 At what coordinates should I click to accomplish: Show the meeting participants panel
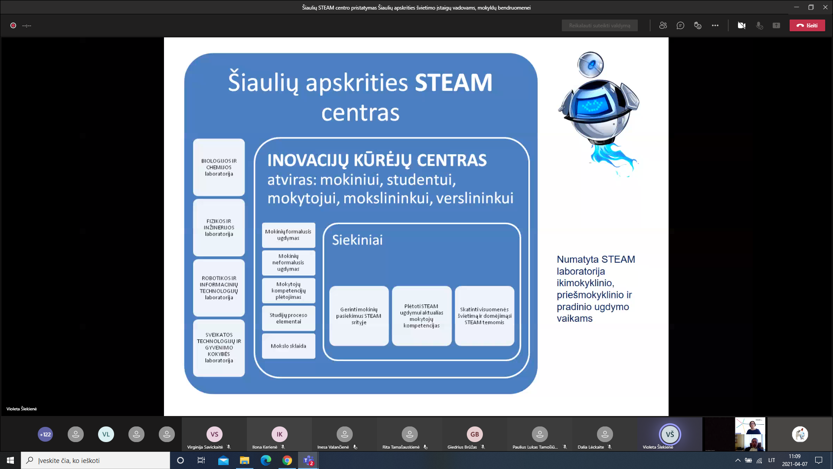[663, 26]
